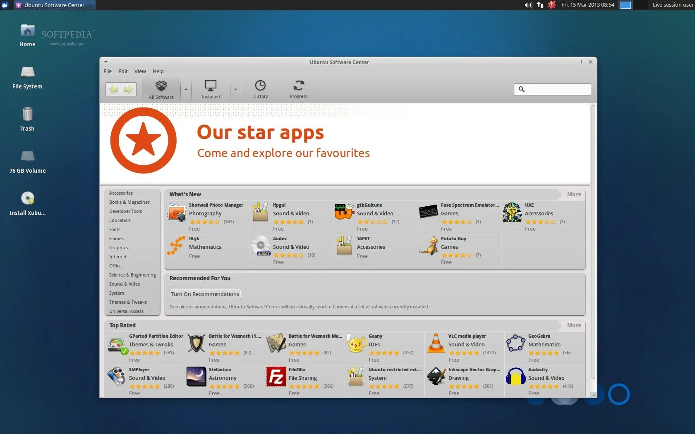
Task: Click the network connection icon in panel
Action: point(540,5)
